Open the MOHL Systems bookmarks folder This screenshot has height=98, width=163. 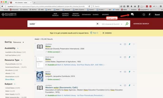(79, 10)
